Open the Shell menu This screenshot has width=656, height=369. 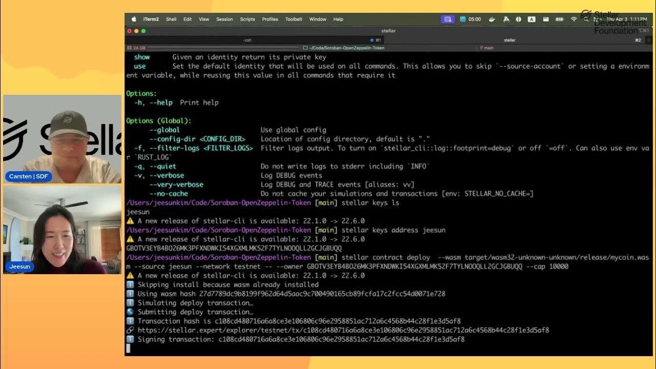(171, 19)
